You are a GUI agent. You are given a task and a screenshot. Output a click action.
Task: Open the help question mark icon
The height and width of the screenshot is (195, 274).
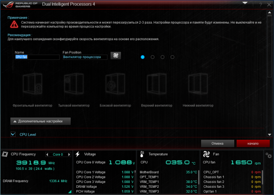pyautogui.click(x=261, y=5)
